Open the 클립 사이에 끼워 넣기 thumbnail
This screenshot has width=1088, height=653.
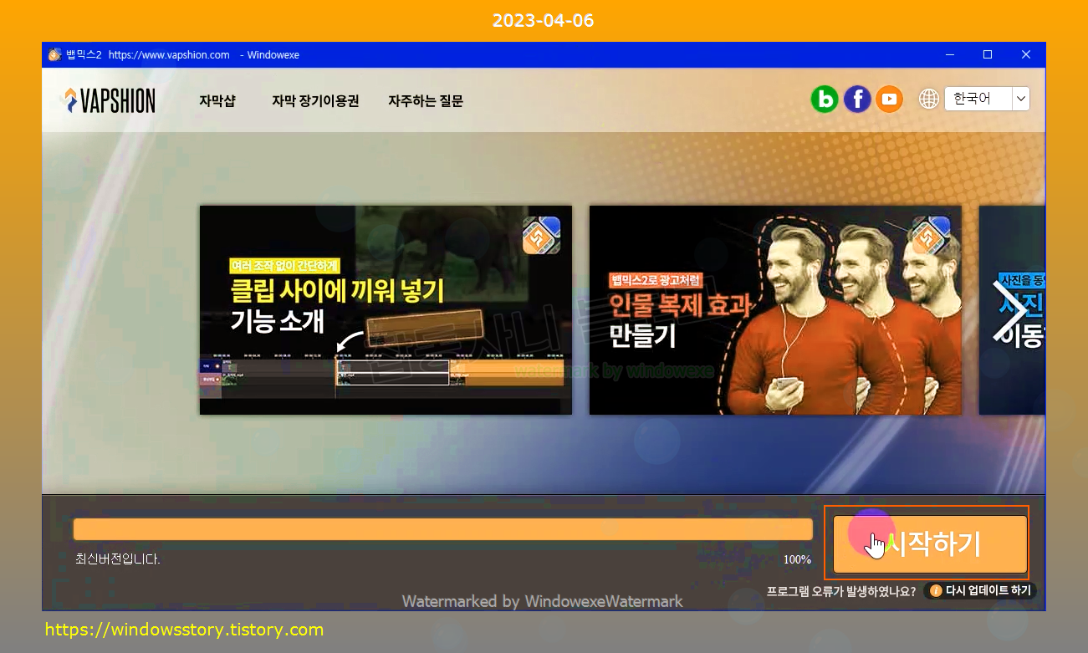386,310
